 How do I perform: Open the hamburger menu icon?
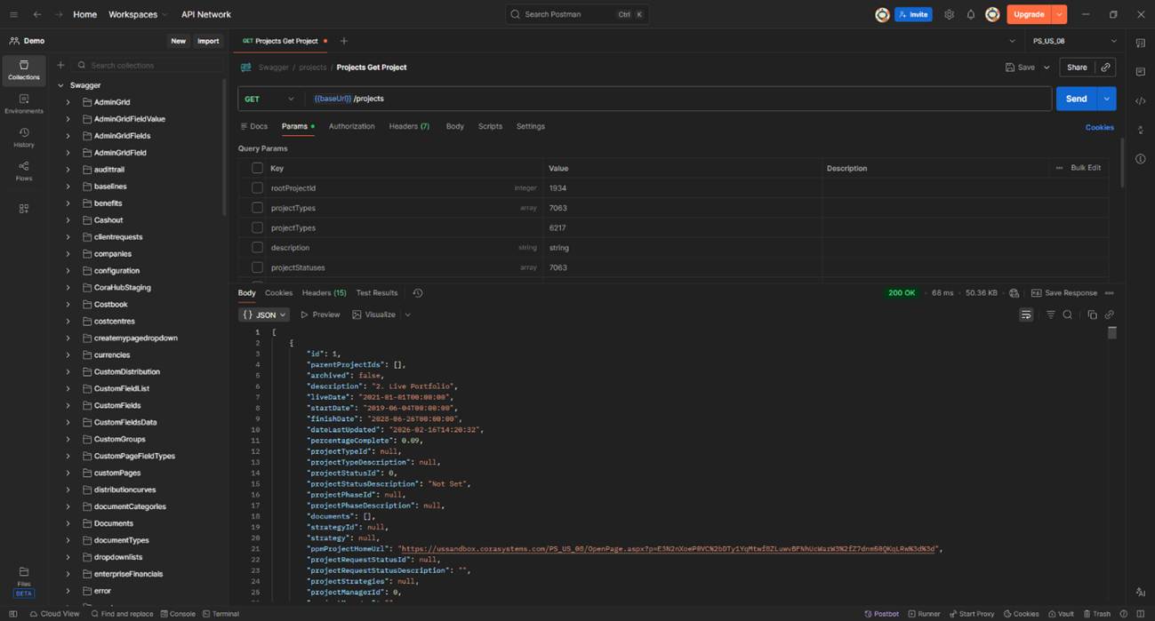click(x=13, y=14)
